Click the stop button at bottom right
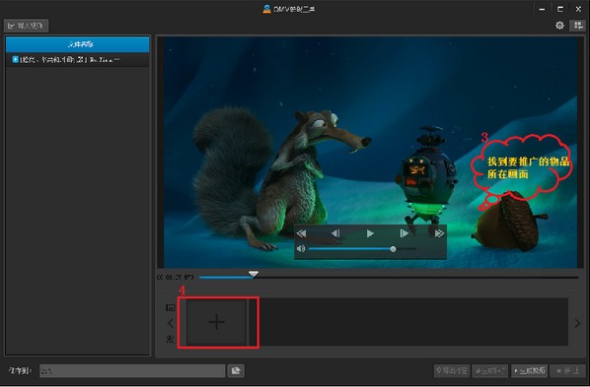The image size is (590, 387). pyautogui.click(x=567, y=371)
